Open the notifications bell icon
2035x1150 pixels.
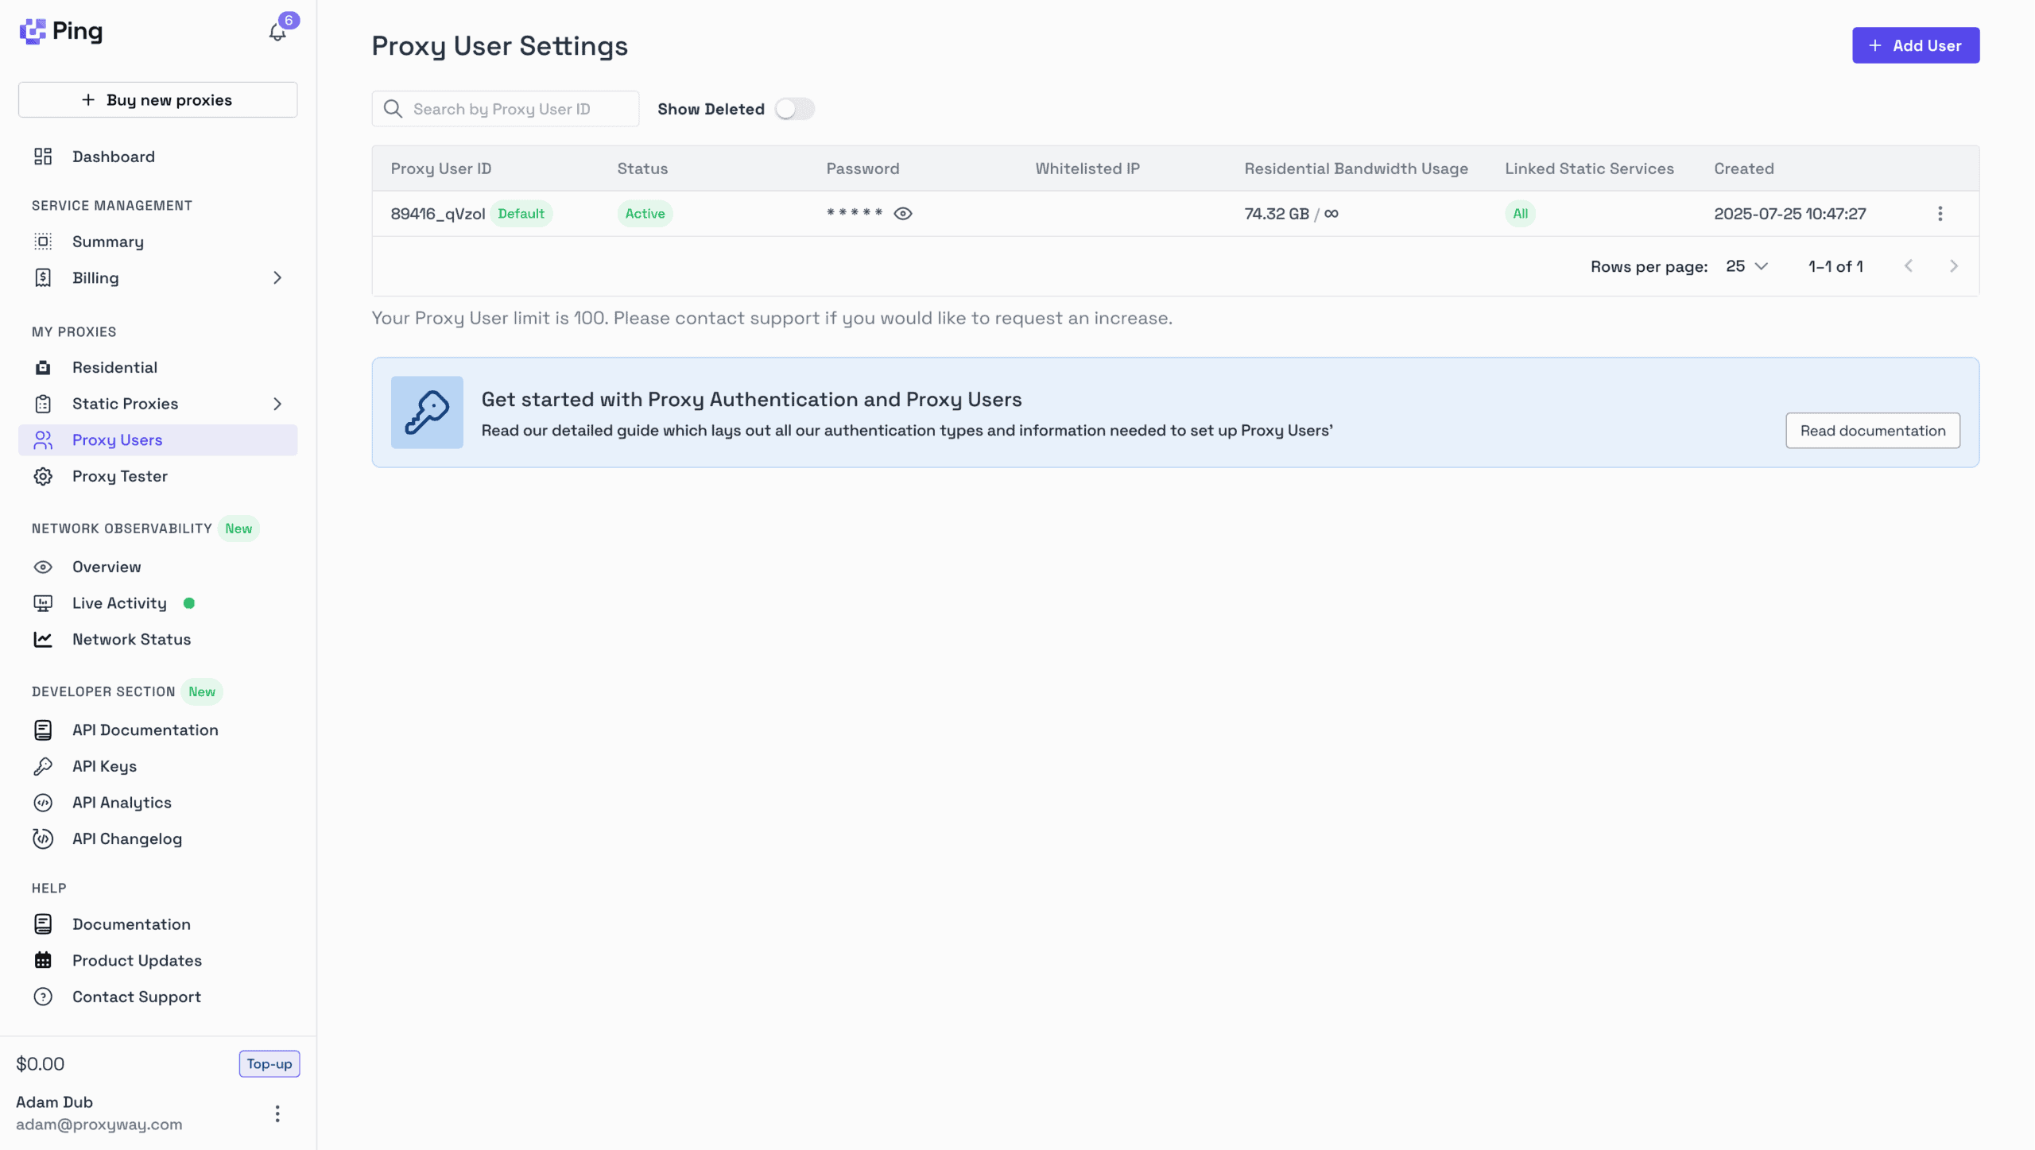pos(277,33)
